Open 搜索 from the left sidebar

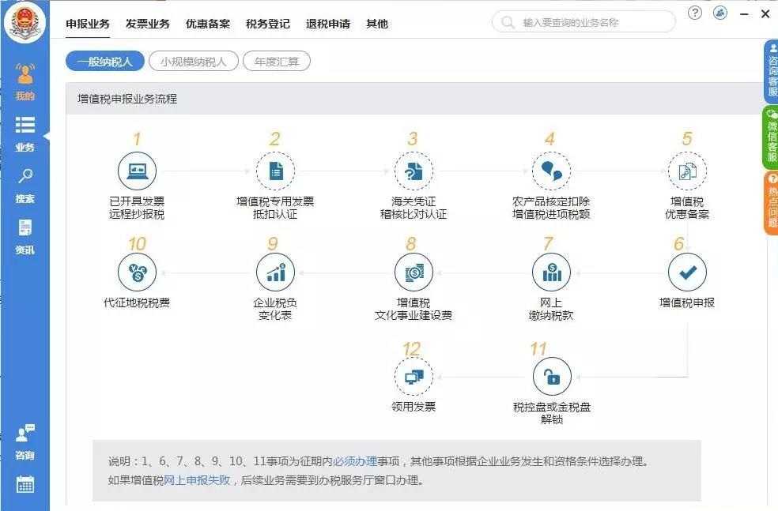(25, 187)
